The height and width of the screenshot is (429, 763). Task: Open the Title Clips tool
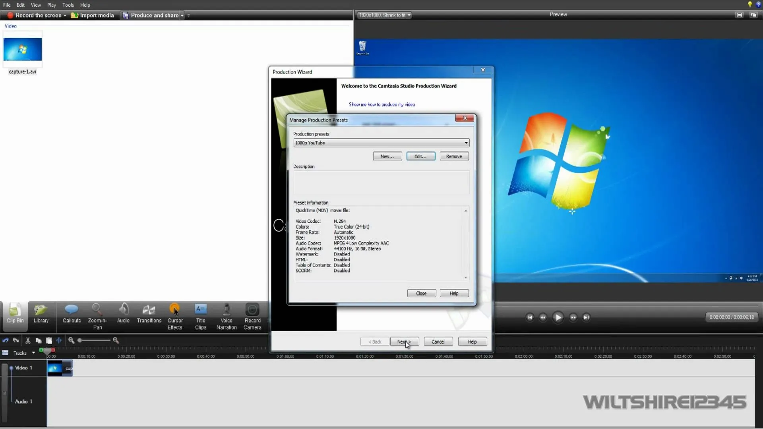pyautogui.click(x=201, y=317)
